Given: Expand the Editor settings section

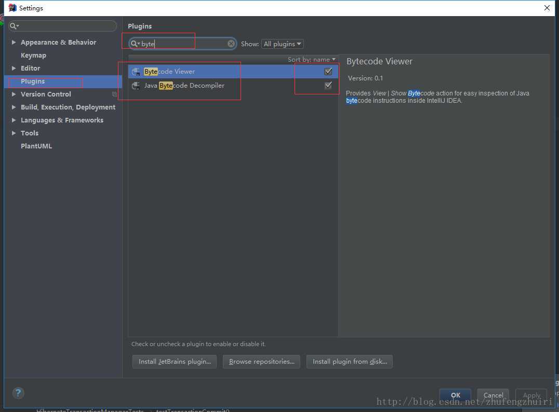Looking at the screenshot, I should tap(14, 68).
